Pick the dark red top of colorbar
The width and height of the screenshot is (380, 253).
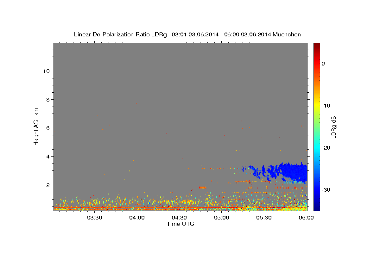317,46
